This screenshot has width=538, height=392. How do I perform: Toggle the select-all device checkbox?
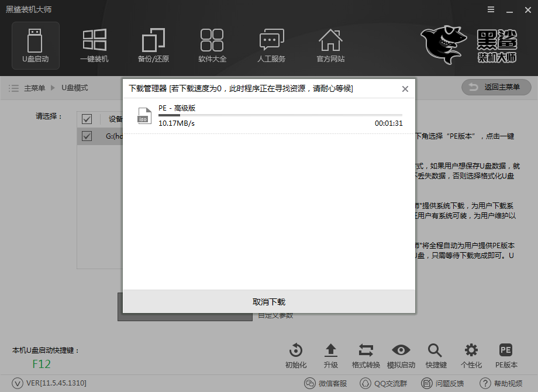(87, 119)
